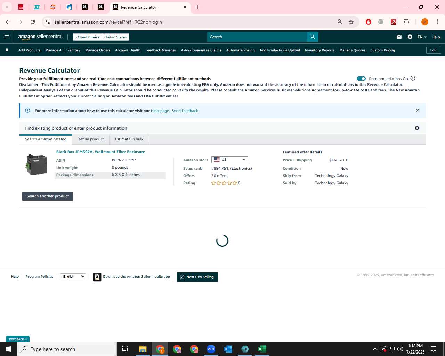The width and height of the screenshot is (445, 356).
Task: Bookmark this page with the star
Action: [351, 22]
